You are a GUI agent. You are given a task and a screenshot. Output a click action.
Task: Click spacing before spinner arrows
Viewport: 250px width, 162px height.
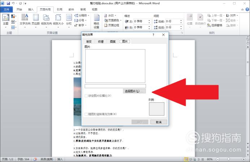pos(181,22)
